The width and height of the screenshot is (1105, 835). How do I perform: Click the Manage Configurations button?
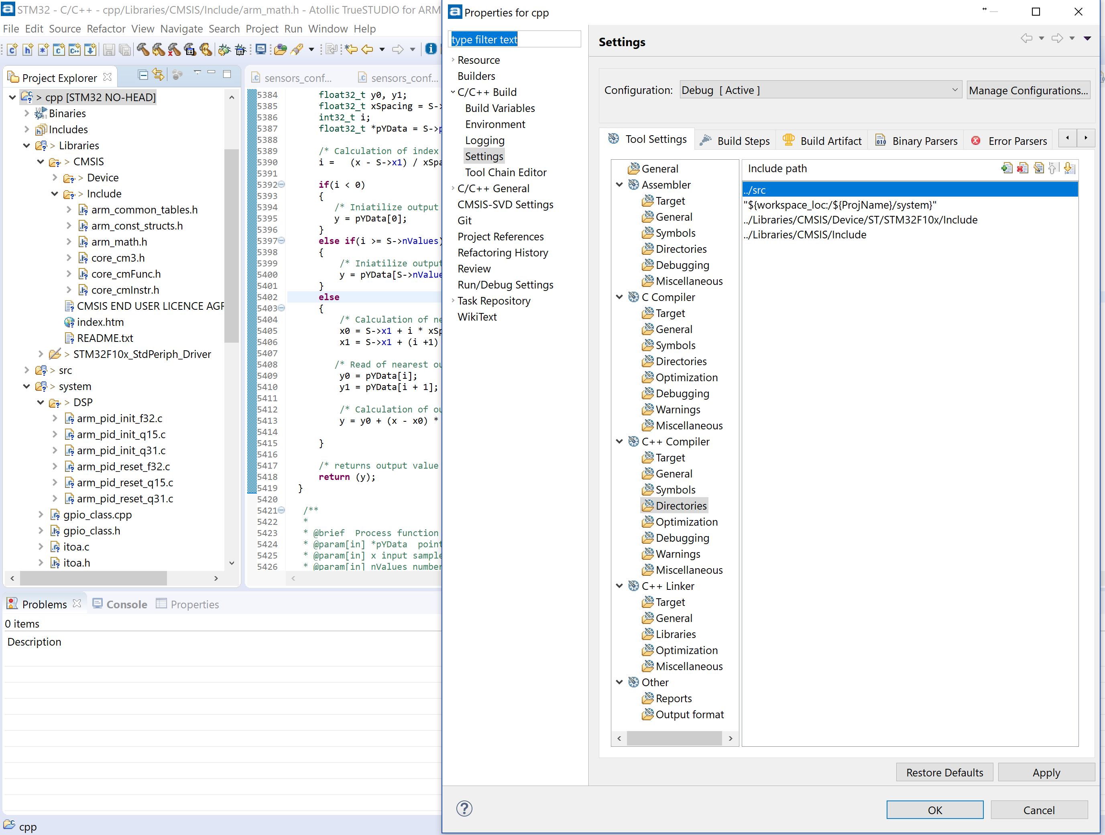point(1029,90)
